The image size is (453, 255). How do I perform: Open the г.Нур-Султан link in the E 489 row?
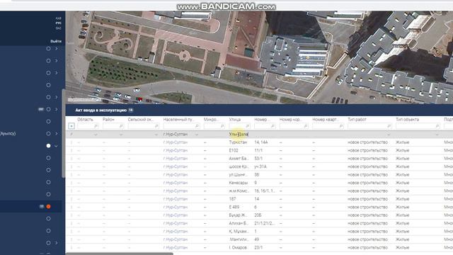point(176,208)
